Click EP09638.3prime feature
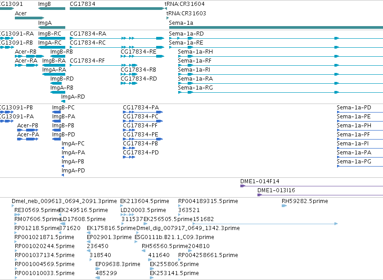Image resolution: width=383 pixels, height=280 pixels. click(98, 269)
